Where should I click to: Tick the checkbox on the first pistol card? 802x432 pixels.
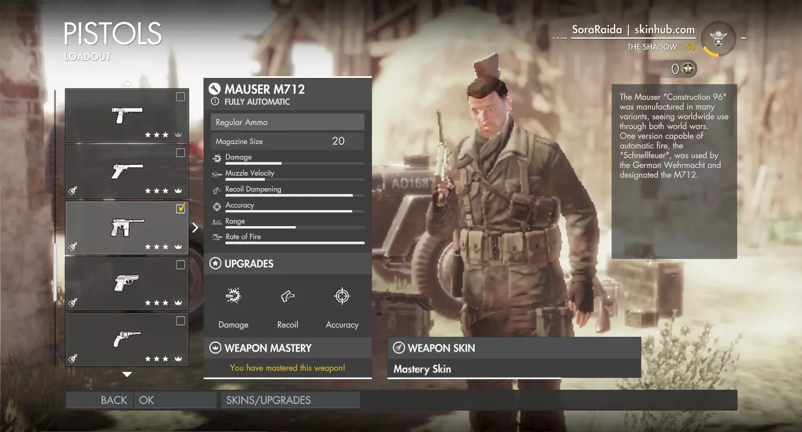point(180,97)
